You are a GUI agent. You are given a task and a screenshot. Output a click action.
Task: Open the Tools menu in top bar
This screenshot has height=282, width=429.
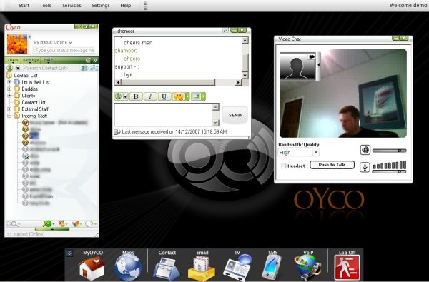(x=45, y=5)
